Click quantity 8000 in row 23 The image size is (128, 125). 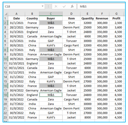[88, 117]
